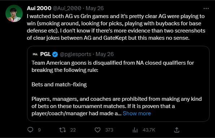This screenshot has width=215, height=138.
Task: Click the @pglesports handle
Action: pos(75,54)
